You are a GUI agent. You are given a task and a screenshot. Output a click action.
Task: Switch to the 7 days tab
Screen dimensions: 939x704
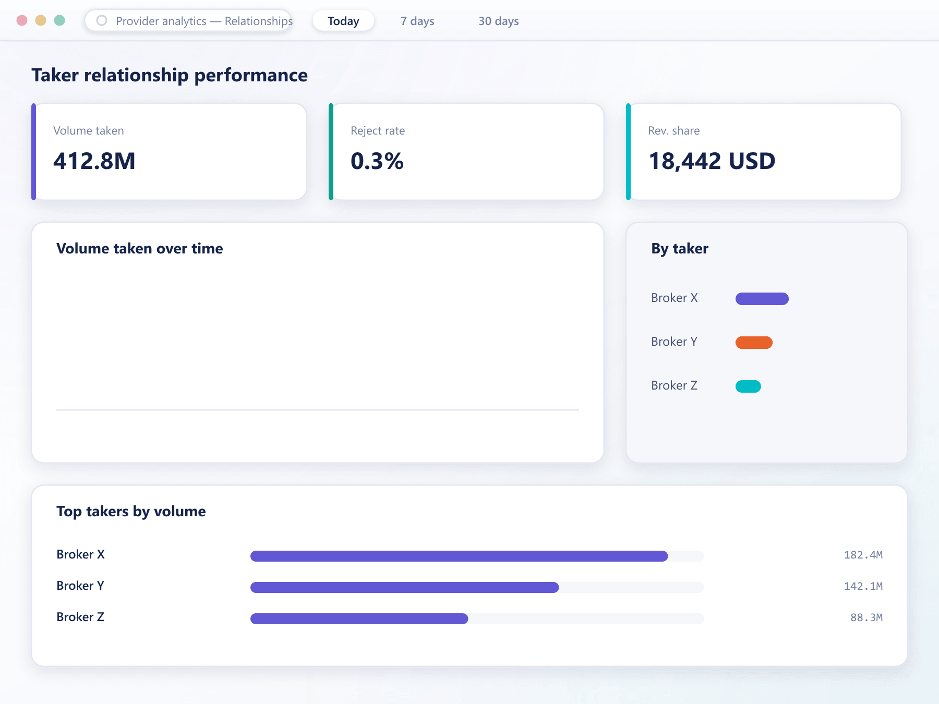coord(417,21)
